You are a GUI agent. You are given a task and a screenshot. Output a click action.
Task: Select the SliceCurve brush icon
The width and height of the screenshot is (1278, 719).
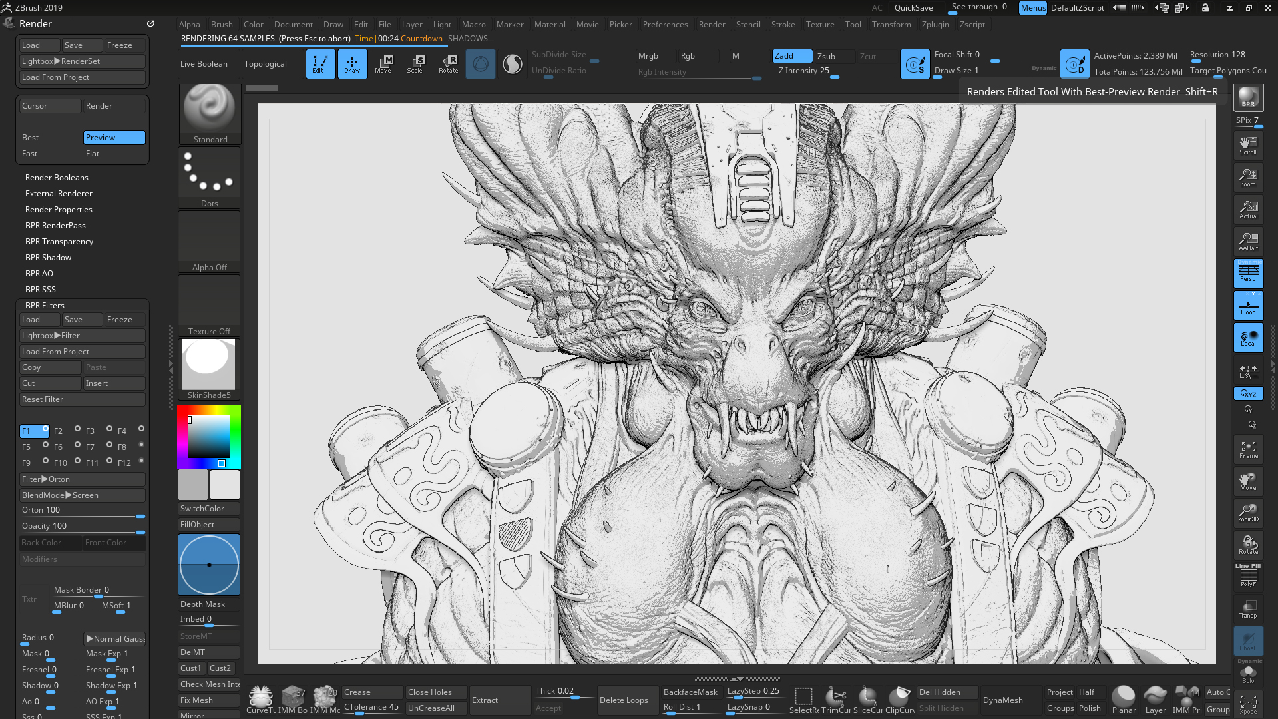point(868,700)
